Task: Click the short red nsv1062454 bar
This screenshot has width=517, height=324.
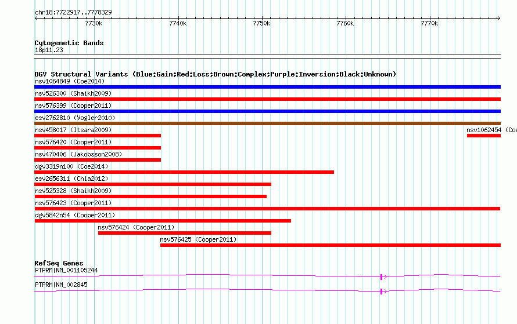Action: [484, 136]
